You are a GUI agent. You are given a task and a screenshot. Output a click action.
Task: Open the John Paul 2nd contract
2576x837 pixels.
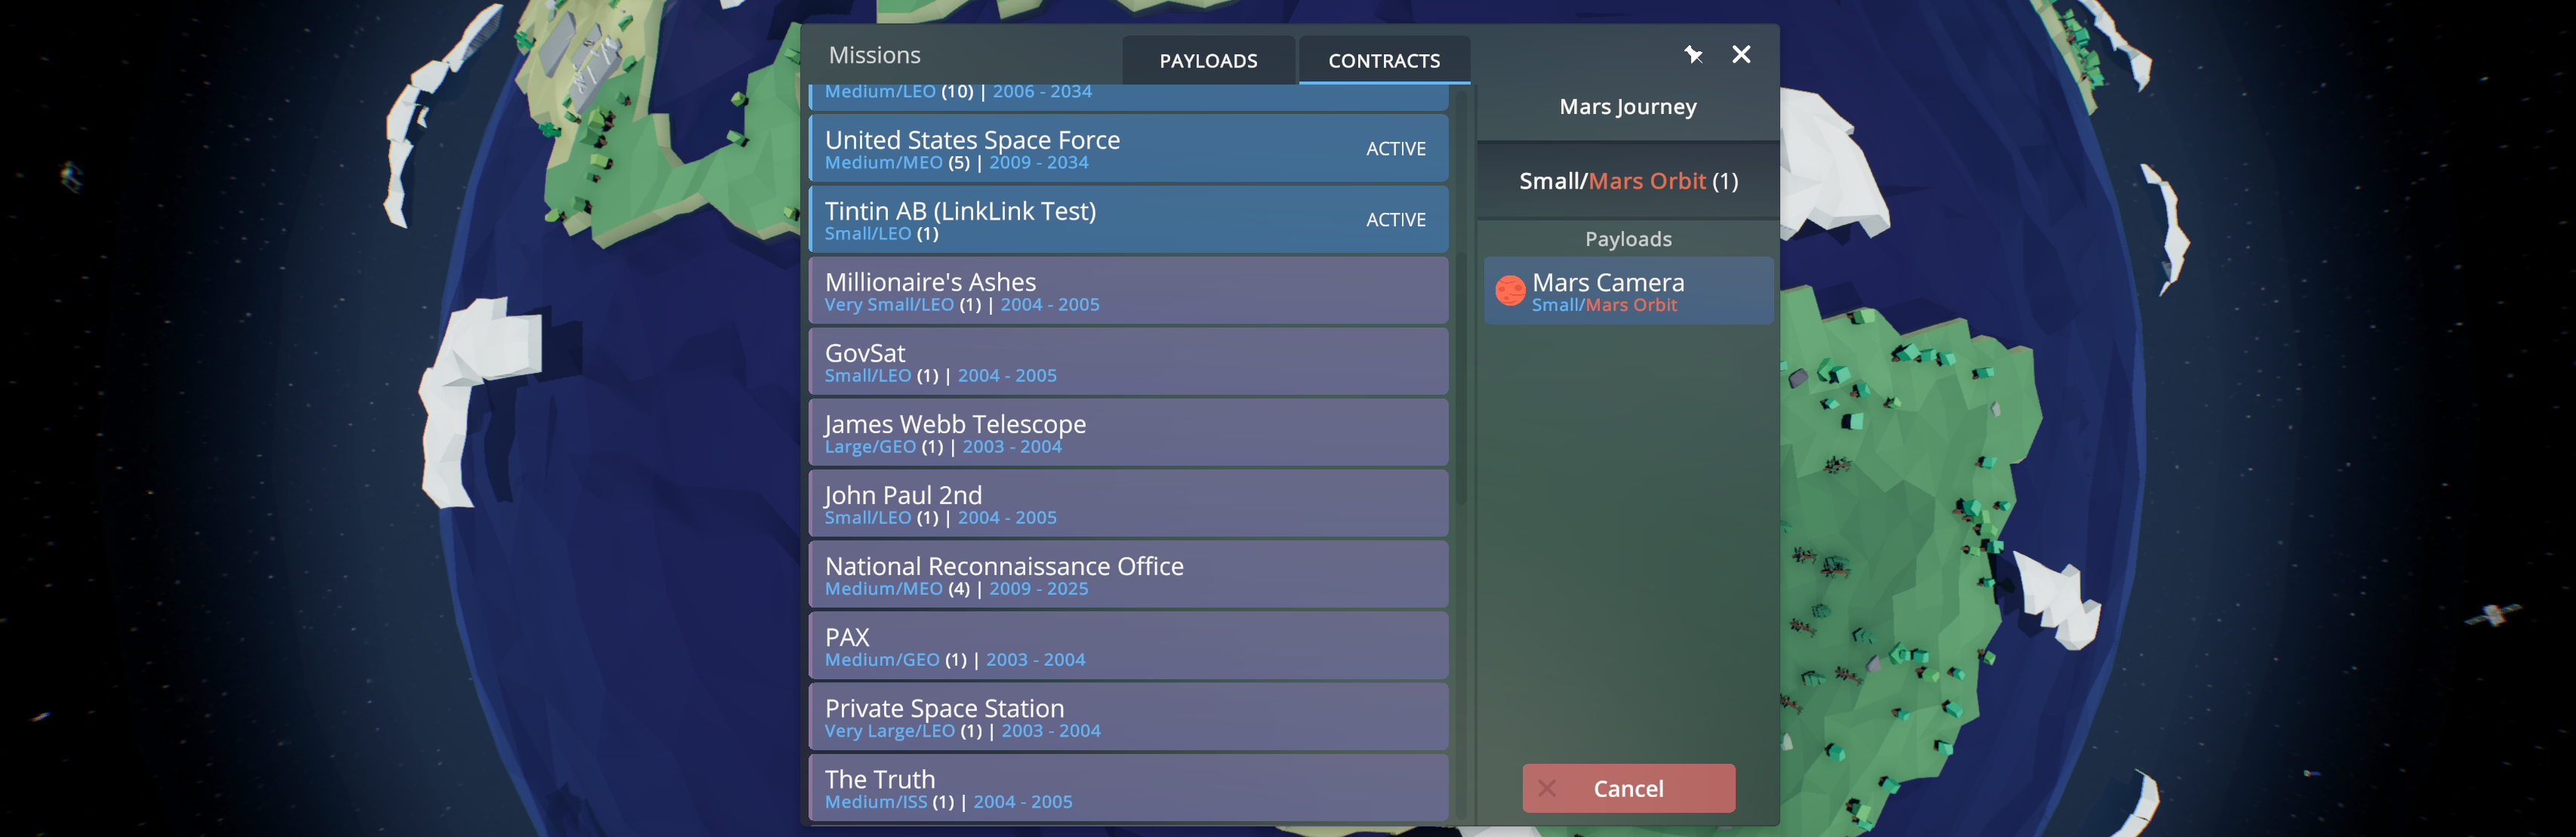pos(1128,503)
